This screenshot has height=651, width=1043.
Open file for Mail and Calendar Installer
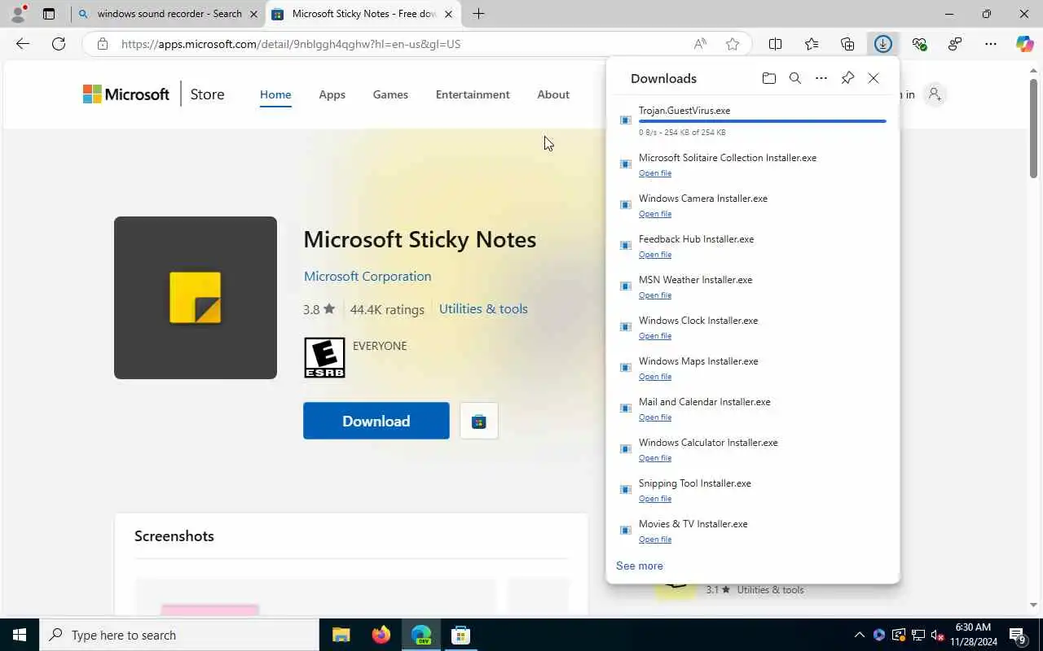coord(655,417)
